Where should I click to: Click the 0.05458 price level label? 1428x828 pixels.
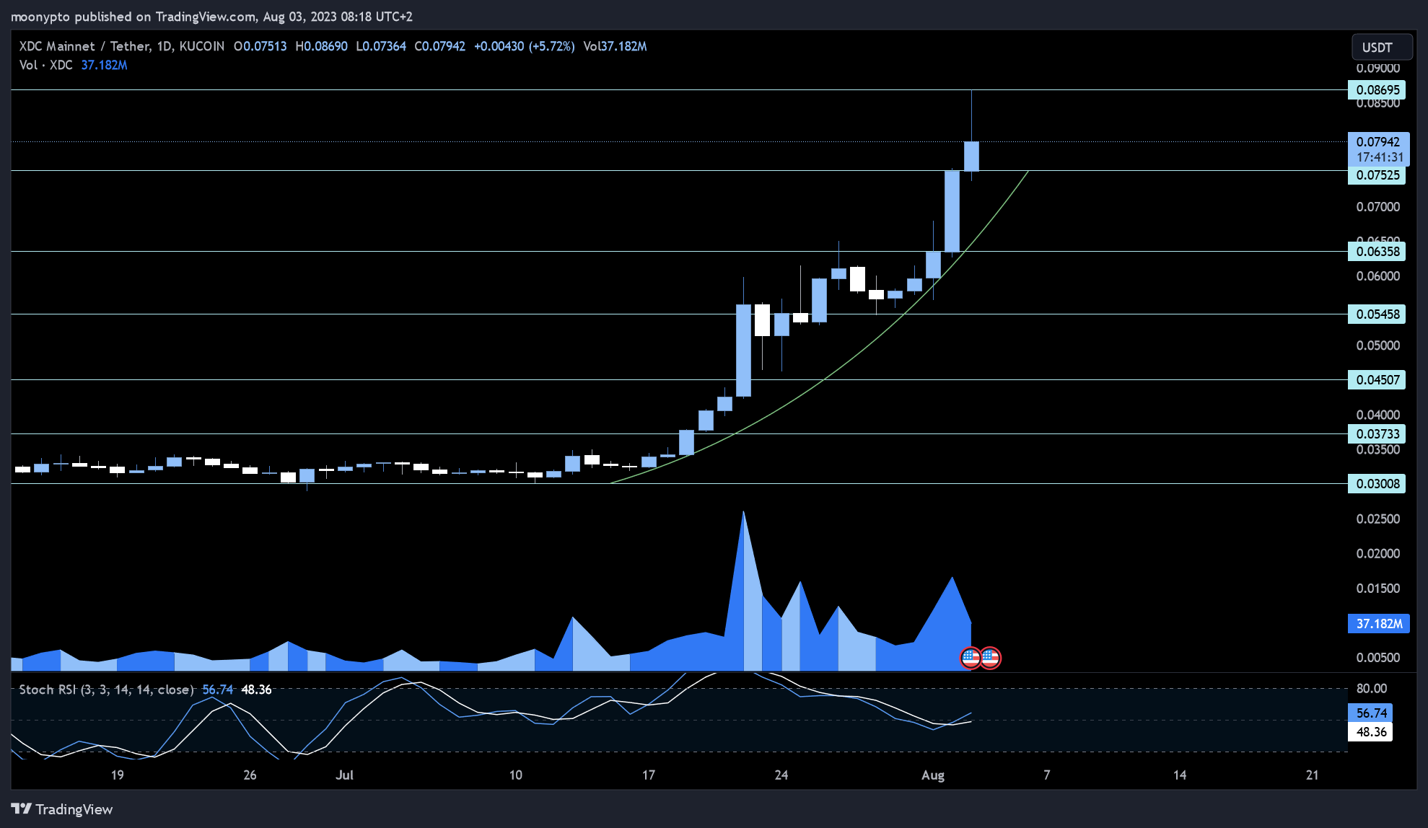(x=1377, y=314)
